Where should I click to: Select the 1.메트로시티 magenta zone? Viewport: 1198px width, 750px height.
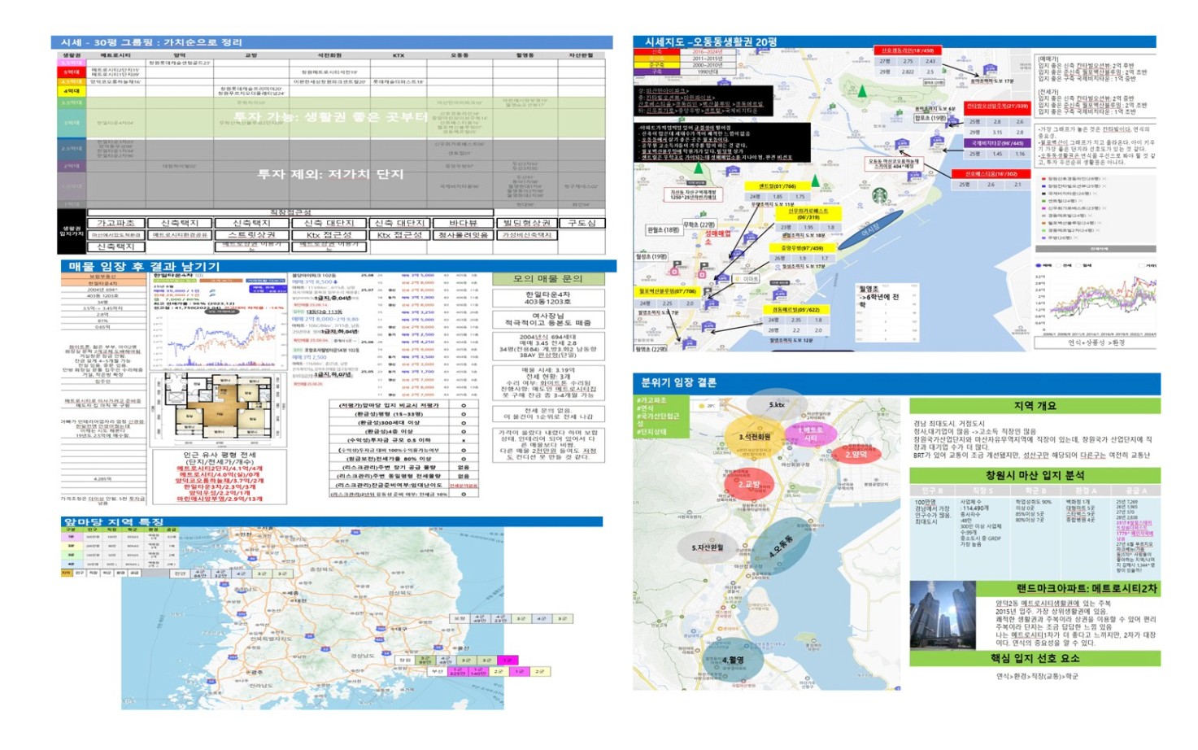tap(810, 434)
